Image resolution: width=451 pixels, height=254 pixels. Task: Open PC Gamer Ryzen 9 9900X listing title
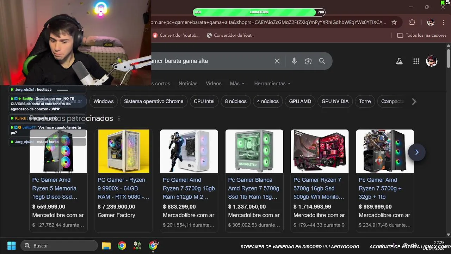click(123, 188)
